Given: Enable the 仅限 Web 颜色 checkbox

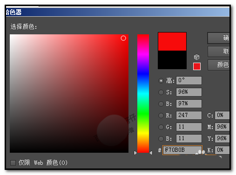Looking at the screenshot, I should [13, 163].
